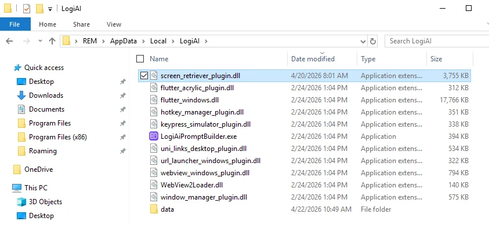489x225 pixels.
Task: Click the 3,755 KB size value
Action: (x=455, y=76)
